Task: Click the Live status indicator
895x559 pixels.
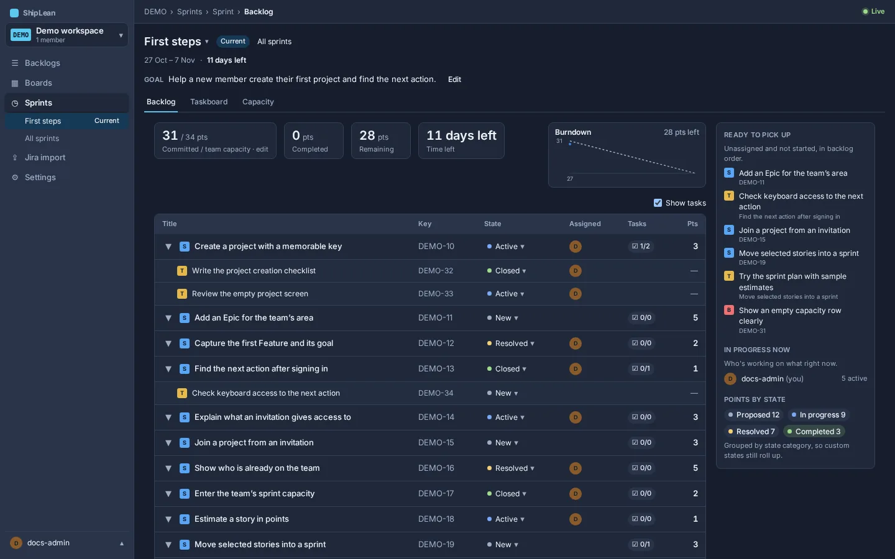Action: [873, 12]
